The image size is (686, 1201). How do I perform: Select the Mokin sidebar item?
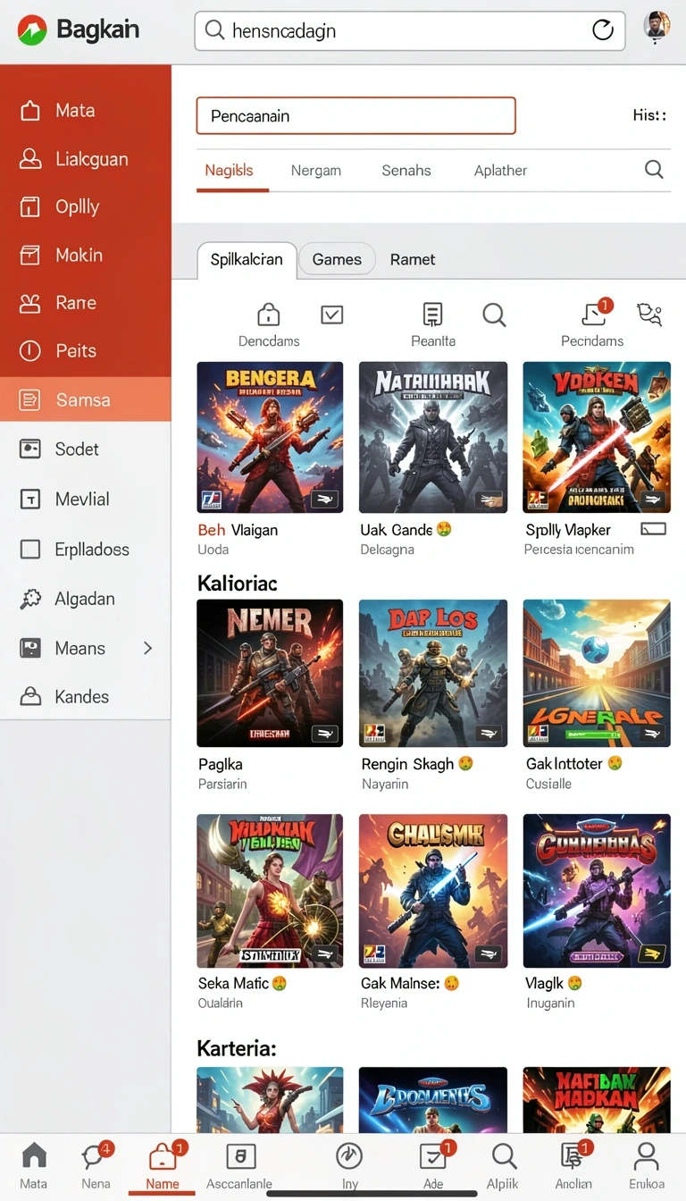(x=86, y=255)
